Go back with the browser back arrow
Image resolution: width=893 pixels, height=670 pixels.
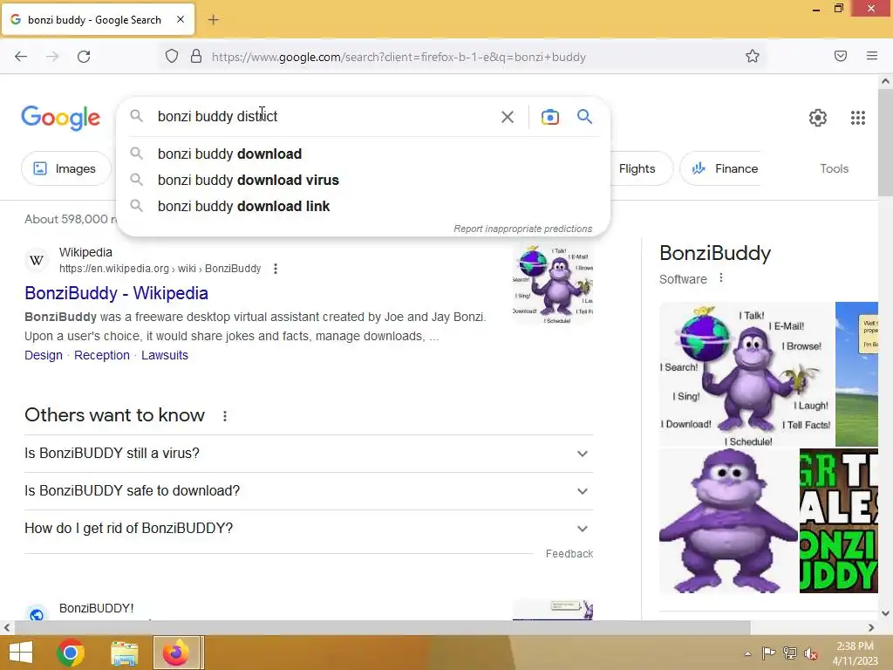click(x=21, y=57)
